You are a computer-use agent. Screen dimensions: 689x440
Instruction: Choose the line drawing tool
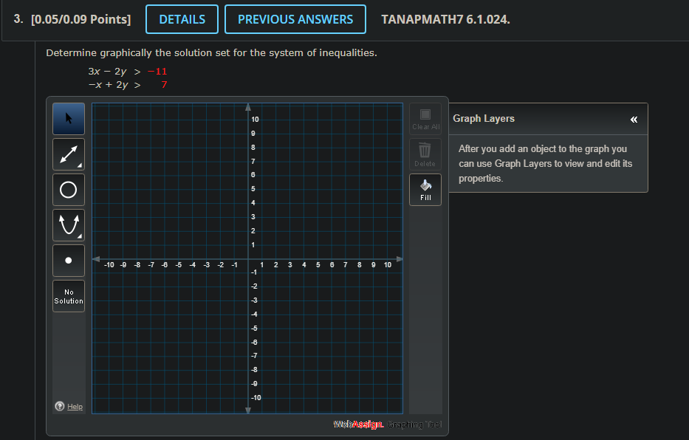[69, 154]
